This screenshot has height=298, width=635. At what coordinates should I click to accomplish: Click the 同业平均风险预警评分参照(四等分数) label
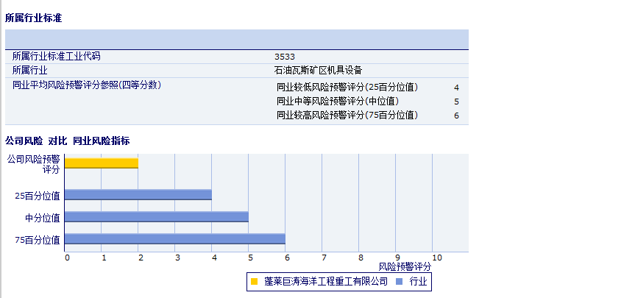tap(87, 85)
